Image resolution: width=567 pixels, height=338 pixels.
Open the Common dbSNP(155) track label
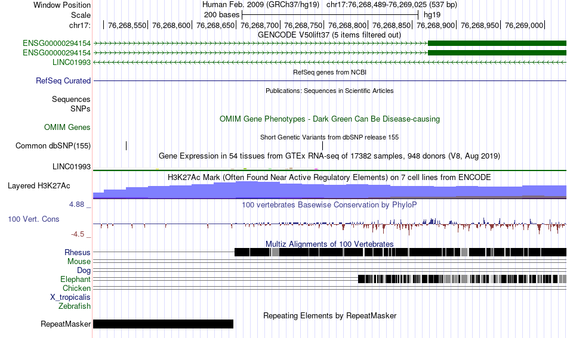click(53, 145)
